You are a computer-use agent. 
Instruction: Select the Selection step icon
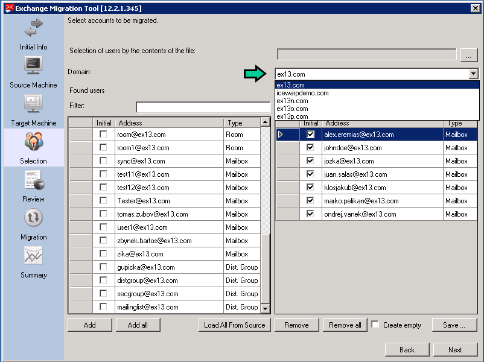(x=33, y=141)
